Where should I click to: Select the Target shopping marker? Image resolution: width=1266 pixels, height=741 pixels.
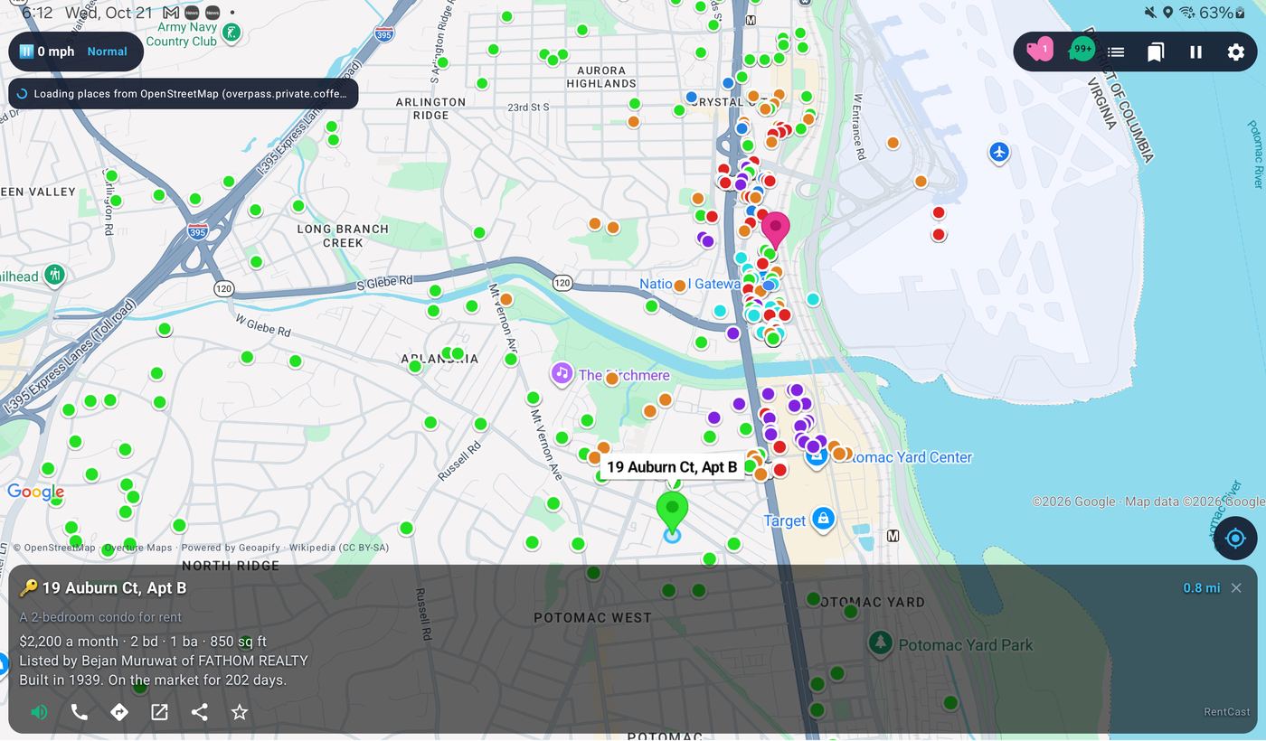tap(823, 519)
